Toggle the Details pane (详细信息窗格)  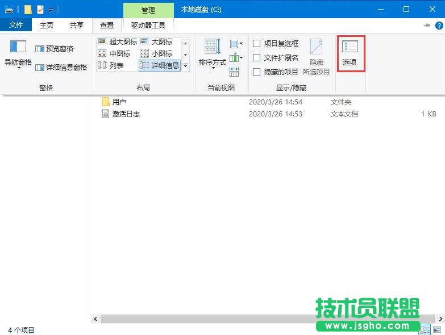[61, 68]
